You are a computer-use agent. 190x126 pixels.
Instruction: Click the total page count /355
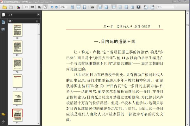[32, 7]
